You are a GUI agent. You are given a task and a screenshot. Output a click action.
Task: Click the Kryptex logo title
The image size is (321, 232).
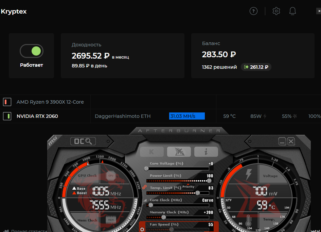click(x=14, y=12)
